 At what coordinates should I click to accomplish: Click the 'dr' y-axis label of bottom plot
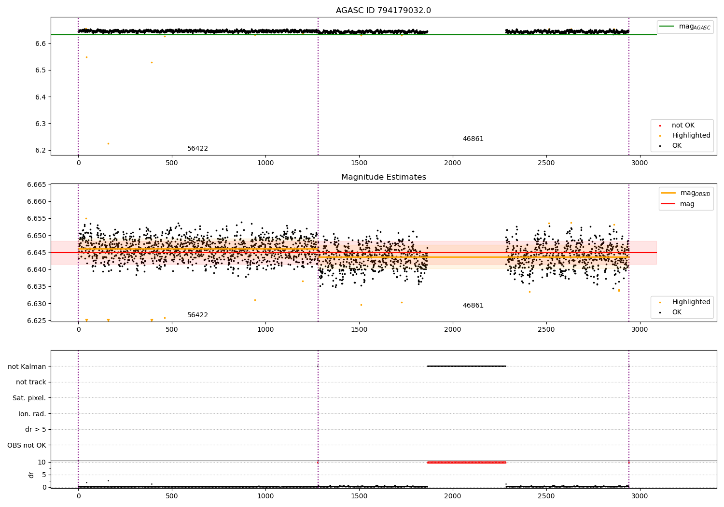point(31,475)
